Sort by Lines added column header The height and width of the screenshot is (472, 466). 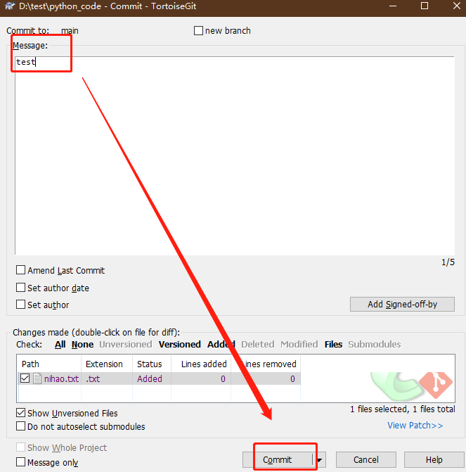201,364
